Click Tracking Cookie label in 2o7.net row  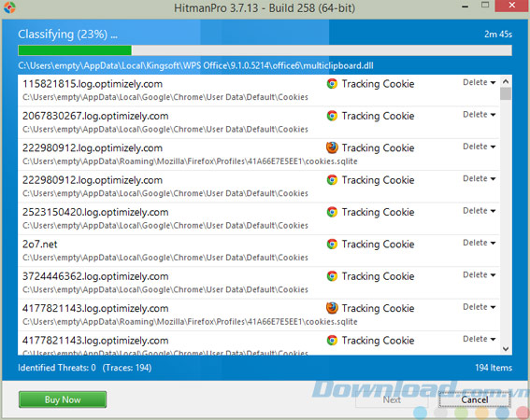click(x=378, y=245)
